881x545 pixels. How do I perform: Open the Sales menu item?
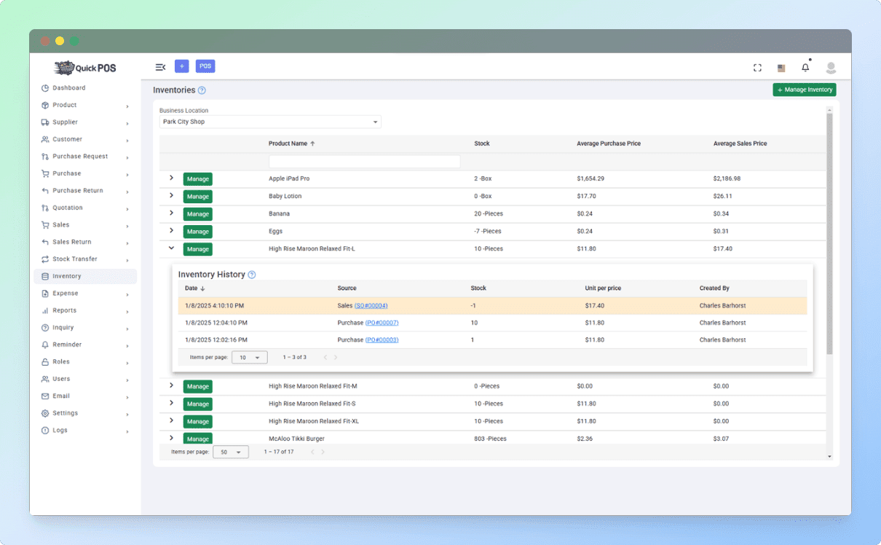pos(85,225)
